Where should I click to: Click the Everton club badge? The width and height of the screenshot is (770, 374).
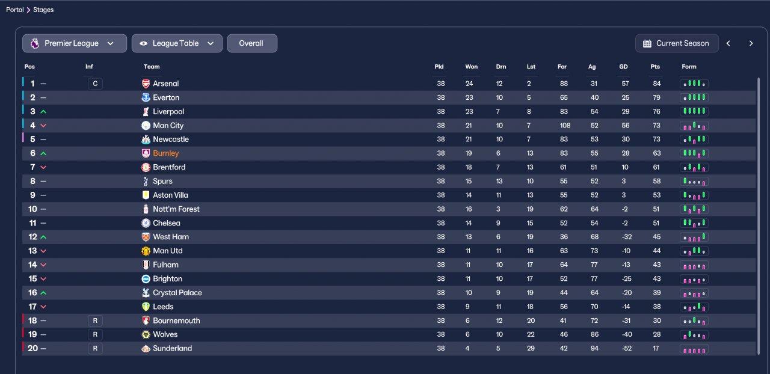pyautogui.click(x=146, y=97)
